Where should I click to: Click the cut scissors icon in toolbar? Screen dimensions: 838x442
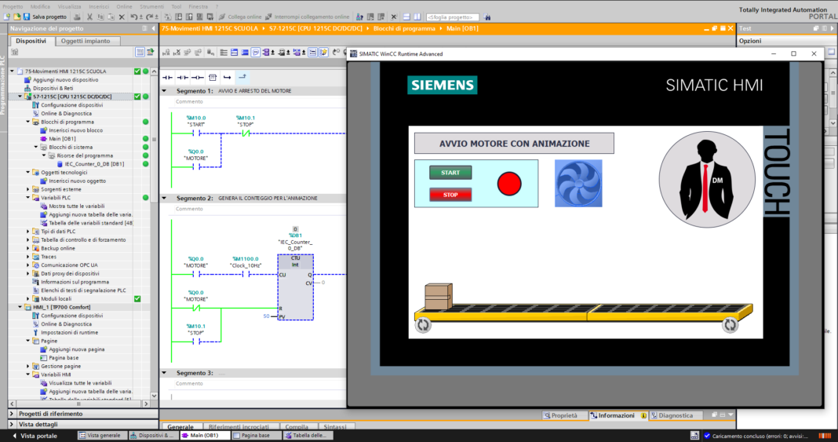pyautogui.click(x=89, y=17)
